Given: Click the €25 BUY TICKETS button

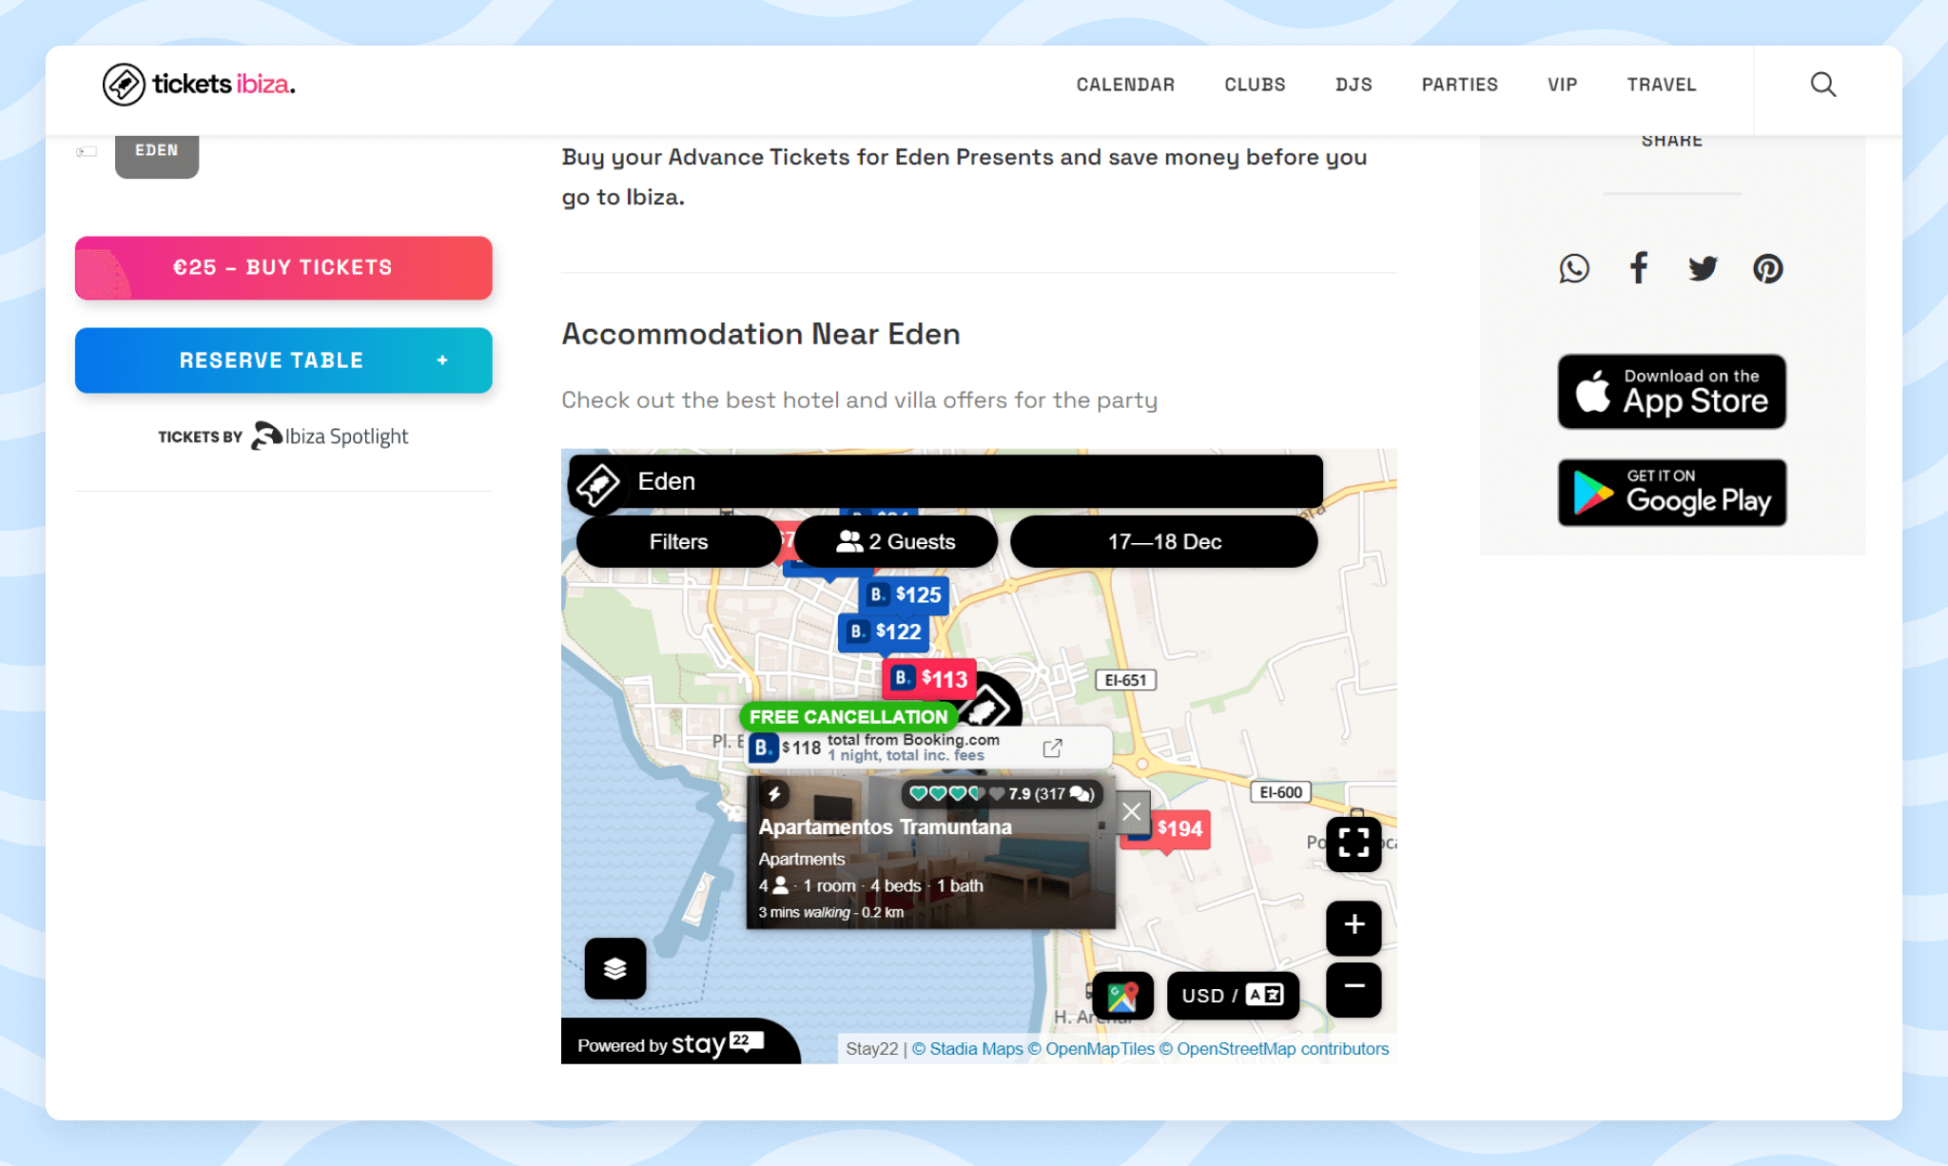Looking at the screenshot, I should [283, 268].
